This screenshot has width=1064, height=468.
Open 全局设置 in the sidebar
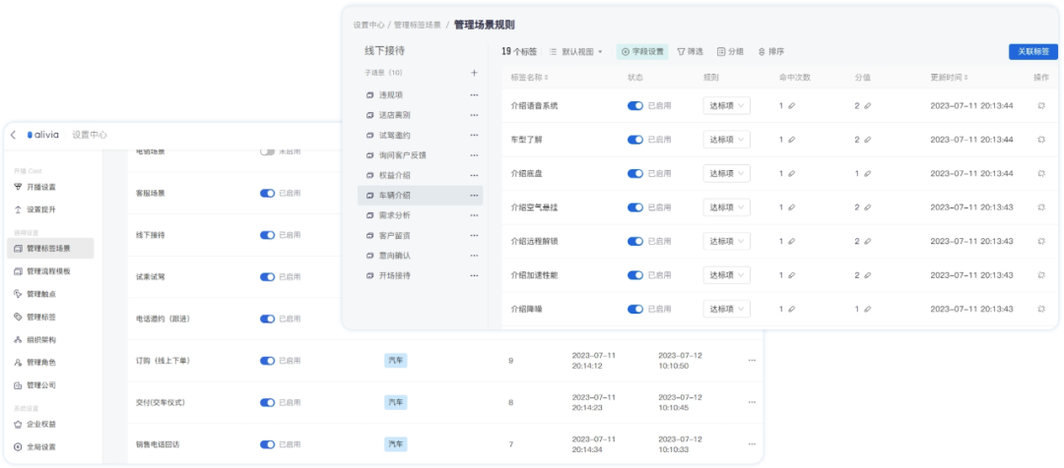coord(35,447)
